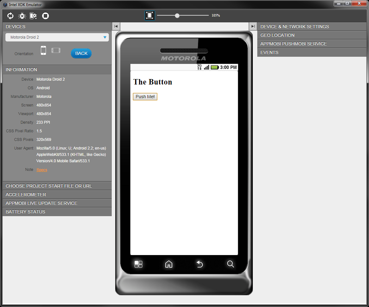This screenshot has width=369, height=307.
Task: Collapse the INFORMATION section header
Action: [x=57, y=69]
